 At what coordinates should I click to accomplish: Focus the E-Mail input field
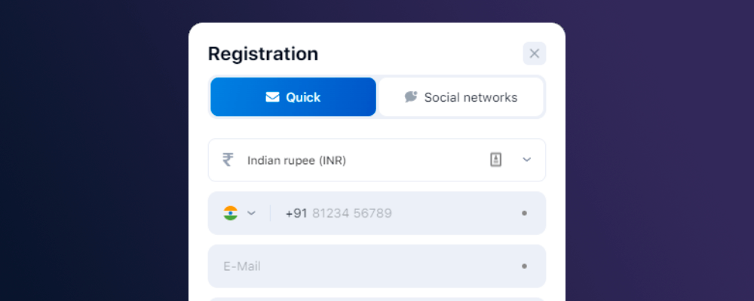tap(362, 266)
